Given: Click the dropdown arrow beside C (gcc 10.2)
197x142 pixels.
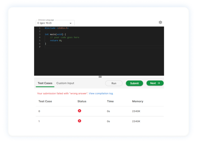Looking at the screenshot, I should click(71, 23).
